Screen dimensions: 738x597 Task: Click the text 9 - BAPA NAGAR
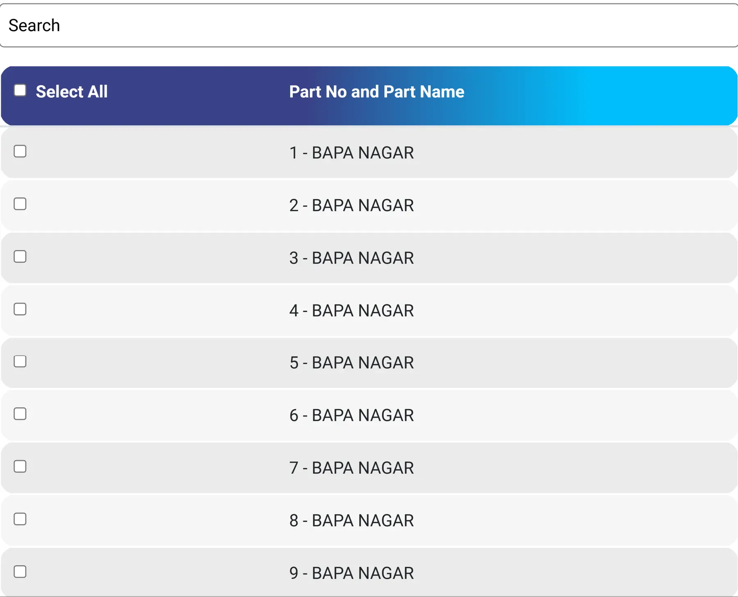pos(352,573)
